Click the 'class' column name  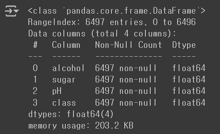[64, 103]
